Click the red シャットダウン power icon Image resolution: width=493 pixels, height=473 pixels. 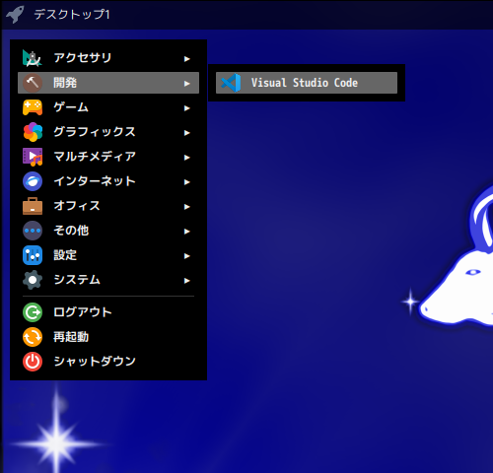33,362
